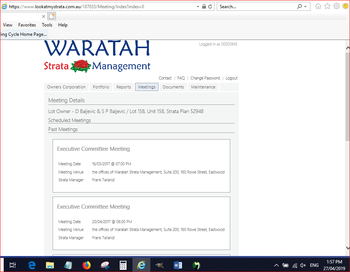The image size is (350, 272).
Task: Switch to the Owners Corporation tab
Action: [66, 87]
